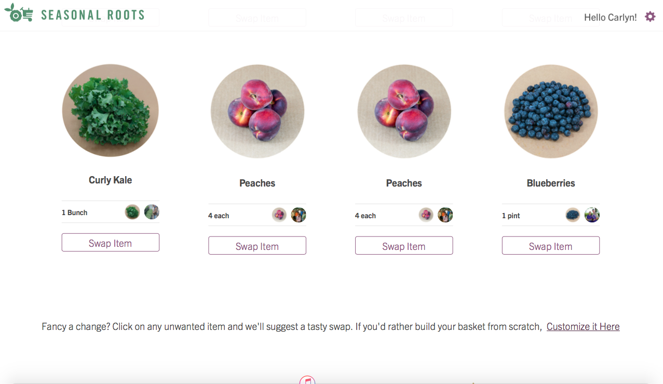This screenshot has width=663, height=384.
Task: Open the Peaches photo next to Blueberries
Action: (404, 111)
